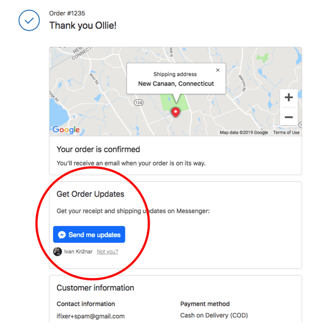This screenshot has height=333, width=322.
Task: Click the Send me updates button
Action: [89, 235]
